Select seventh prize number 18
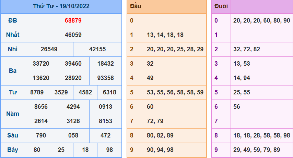Image resolution: width=293 pixels, height=158 pixels. tap(85, 149)
